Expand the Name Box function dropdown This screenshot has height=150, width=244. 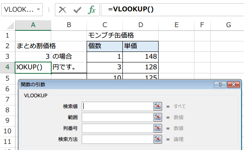[38, 10]
